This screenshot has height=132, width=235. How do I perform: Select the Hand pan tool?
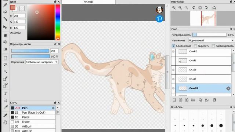(x=5, y=122)
